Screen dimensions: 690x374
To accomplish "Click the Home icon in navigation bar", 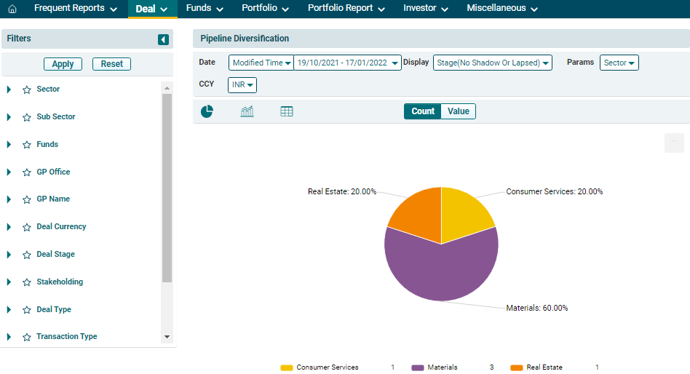I will click(12, 9).
